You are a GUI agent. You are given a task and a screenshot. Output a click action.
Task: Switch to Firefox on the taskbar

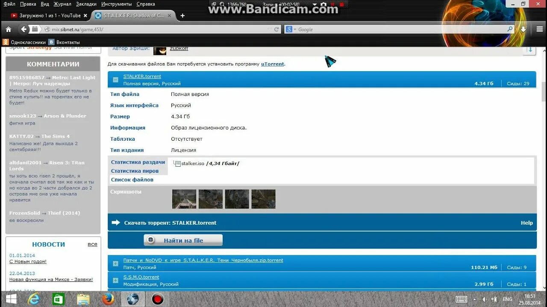click(108, 299)
